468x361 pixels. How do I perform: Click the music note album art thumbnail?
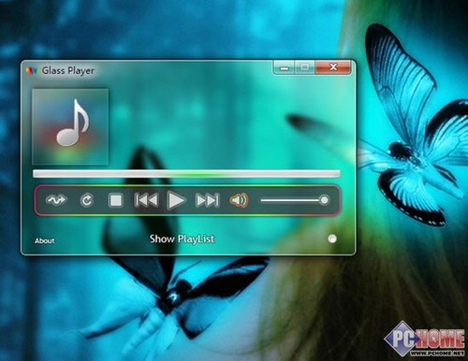(x=70, y=126)
